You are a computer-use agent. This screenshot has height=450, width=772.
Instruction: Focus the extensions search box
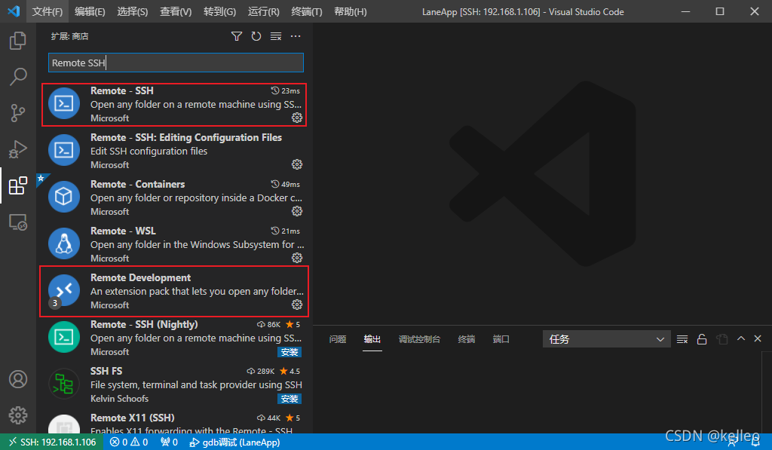(176, 63)
